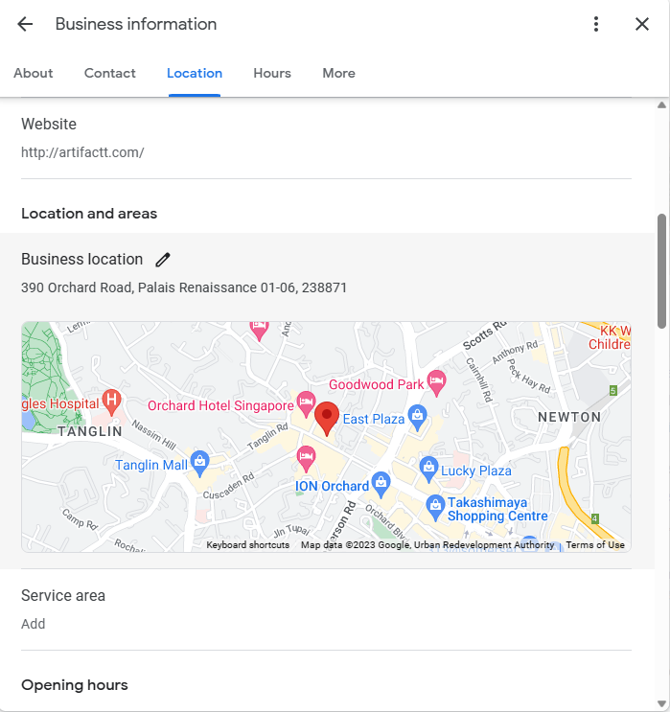The height and width of the screenshot is (712, 670).
Task: Open the map Terms of Use link
Action: point(595,545)
